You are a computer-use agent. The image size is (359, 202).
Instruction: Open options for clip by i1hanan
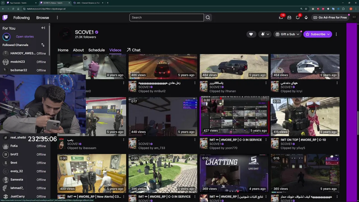[266, 83]
